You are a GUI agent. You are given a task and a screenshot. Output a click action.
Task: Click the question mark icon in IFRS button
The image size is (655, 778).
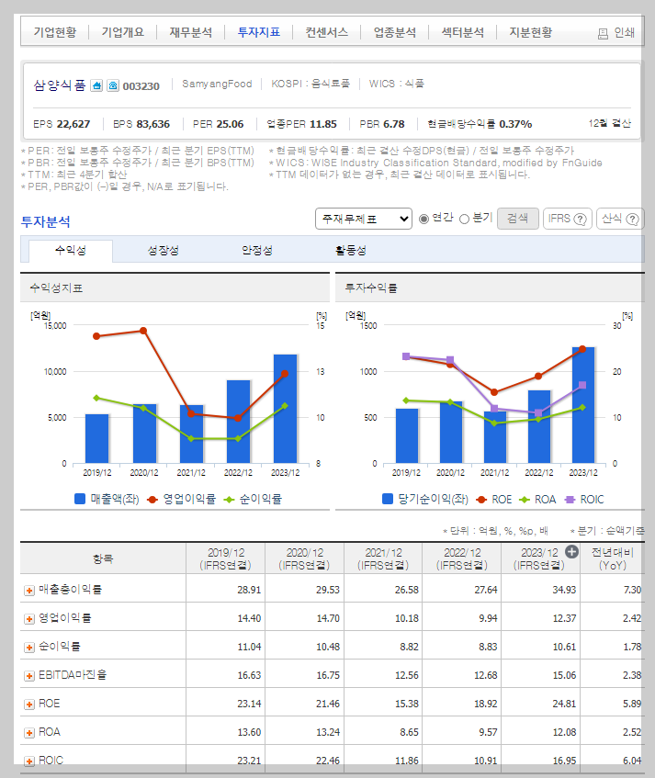click(580, 220)
